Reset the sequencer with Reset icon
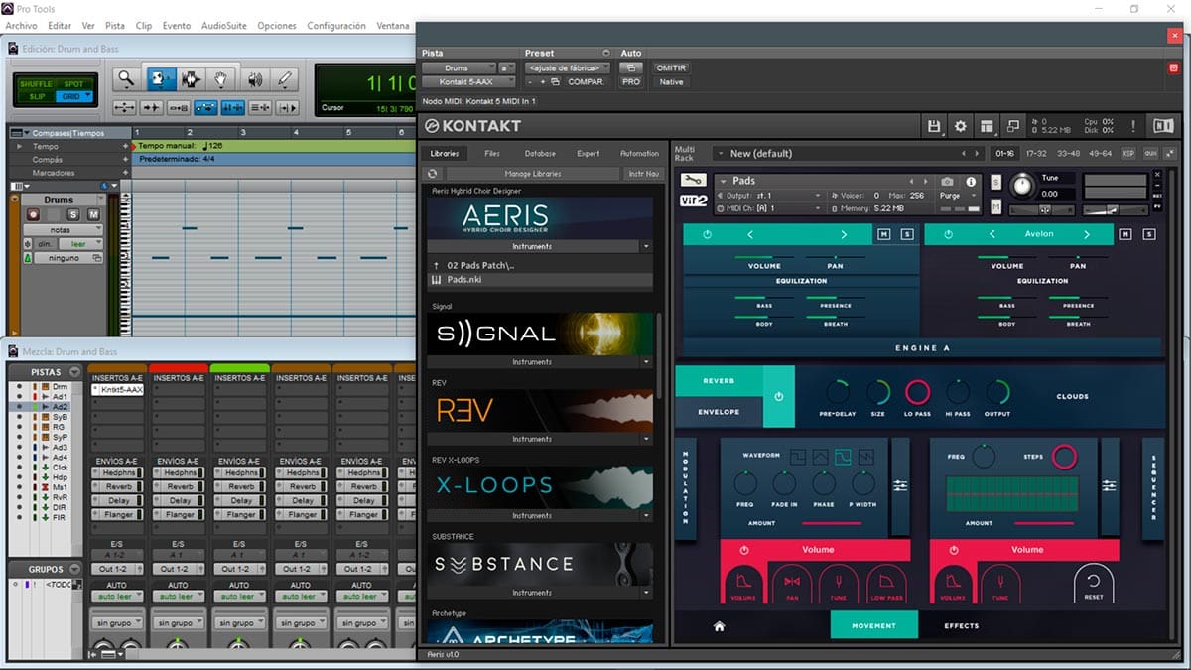1191x670 pixels. pos(1094,584)
